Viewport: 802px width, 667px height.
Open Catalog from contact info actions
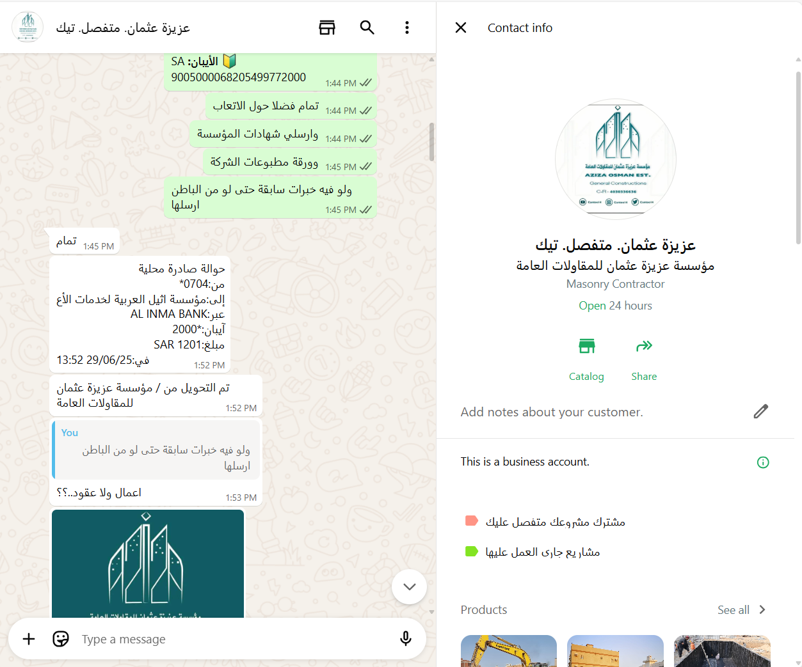pyautogui.click(x=586, y=359)
